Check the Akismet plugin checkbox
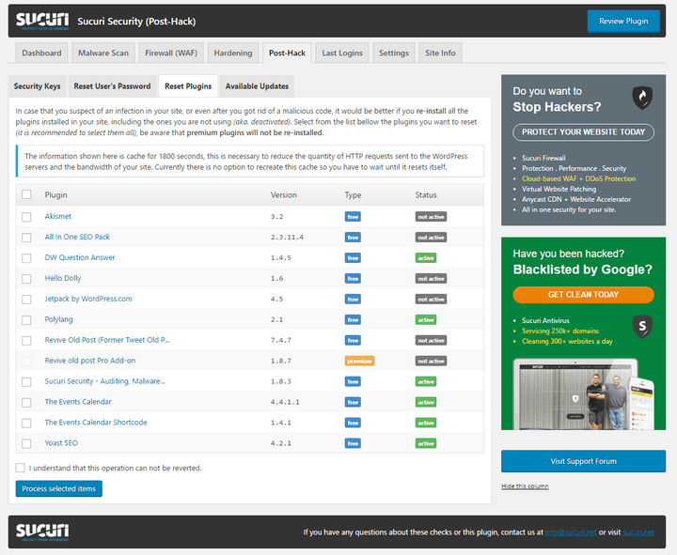The height and width of the screenshot is (555, 677). [x=26, y=217]
